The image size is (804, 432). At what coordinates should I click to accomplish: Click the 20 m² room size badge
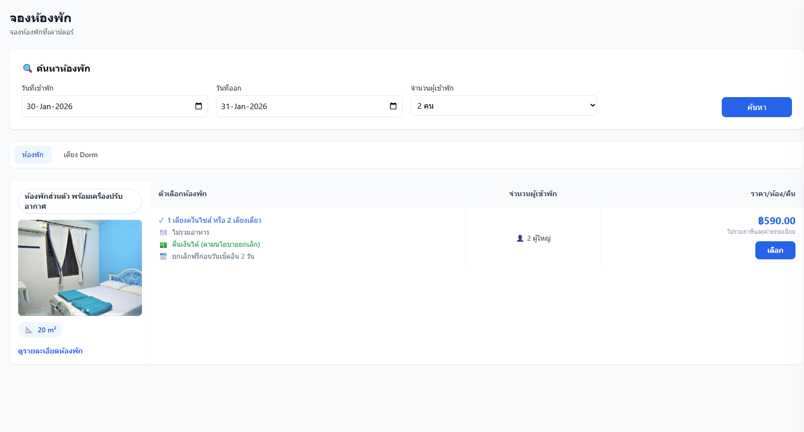tap(40, 330)
